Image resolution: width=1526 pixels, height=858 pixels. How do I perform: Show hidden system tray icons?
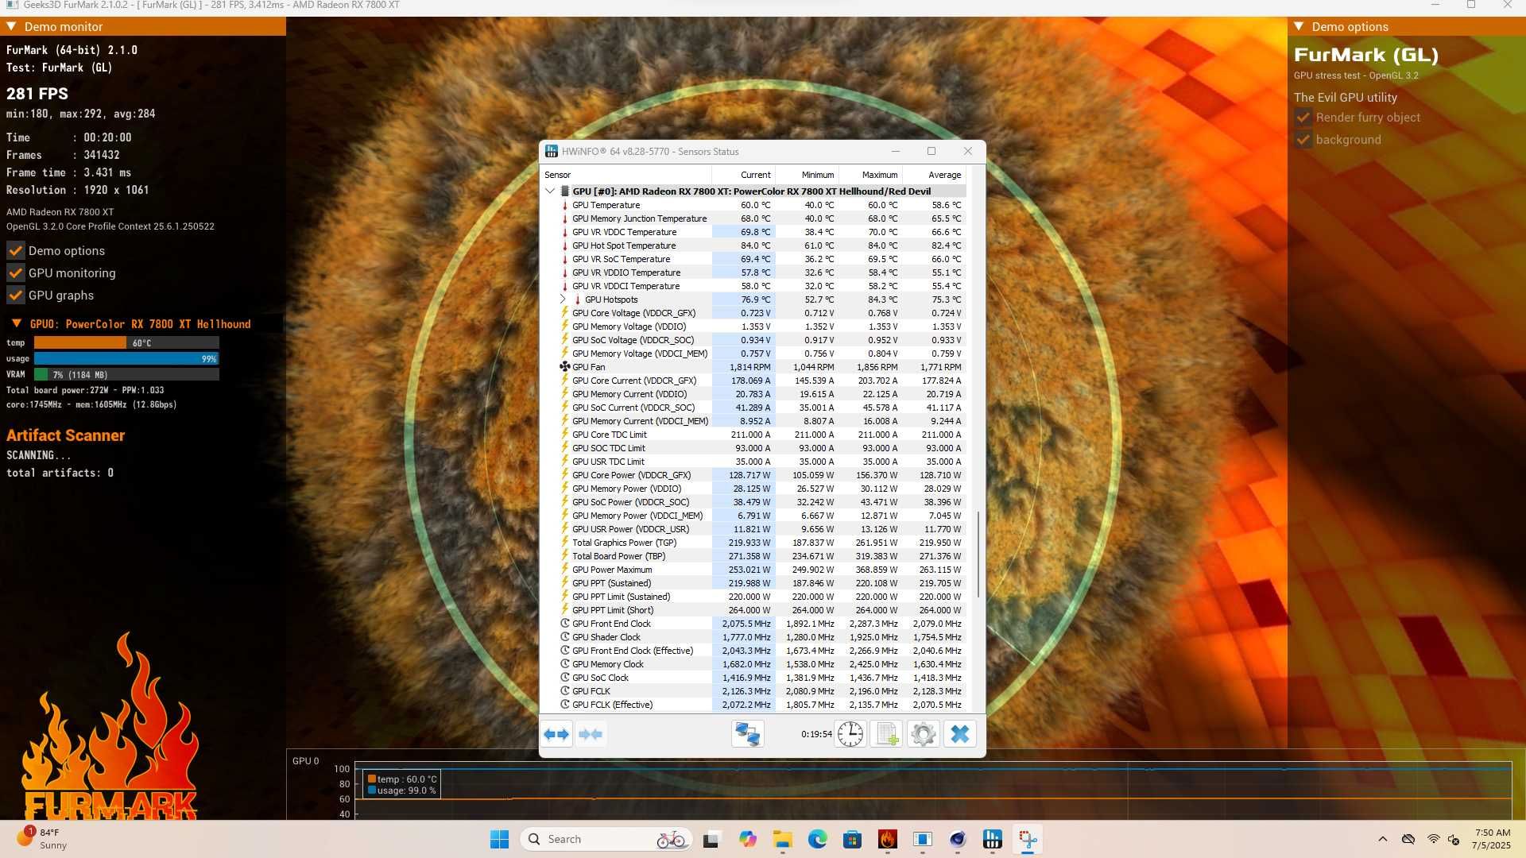click(x=1383, y=839)
